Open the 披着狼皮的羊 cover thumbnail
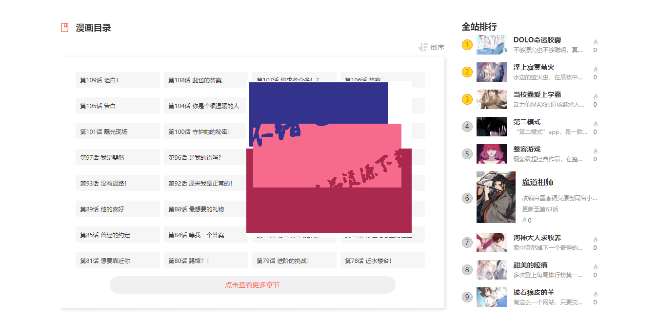 492,297
